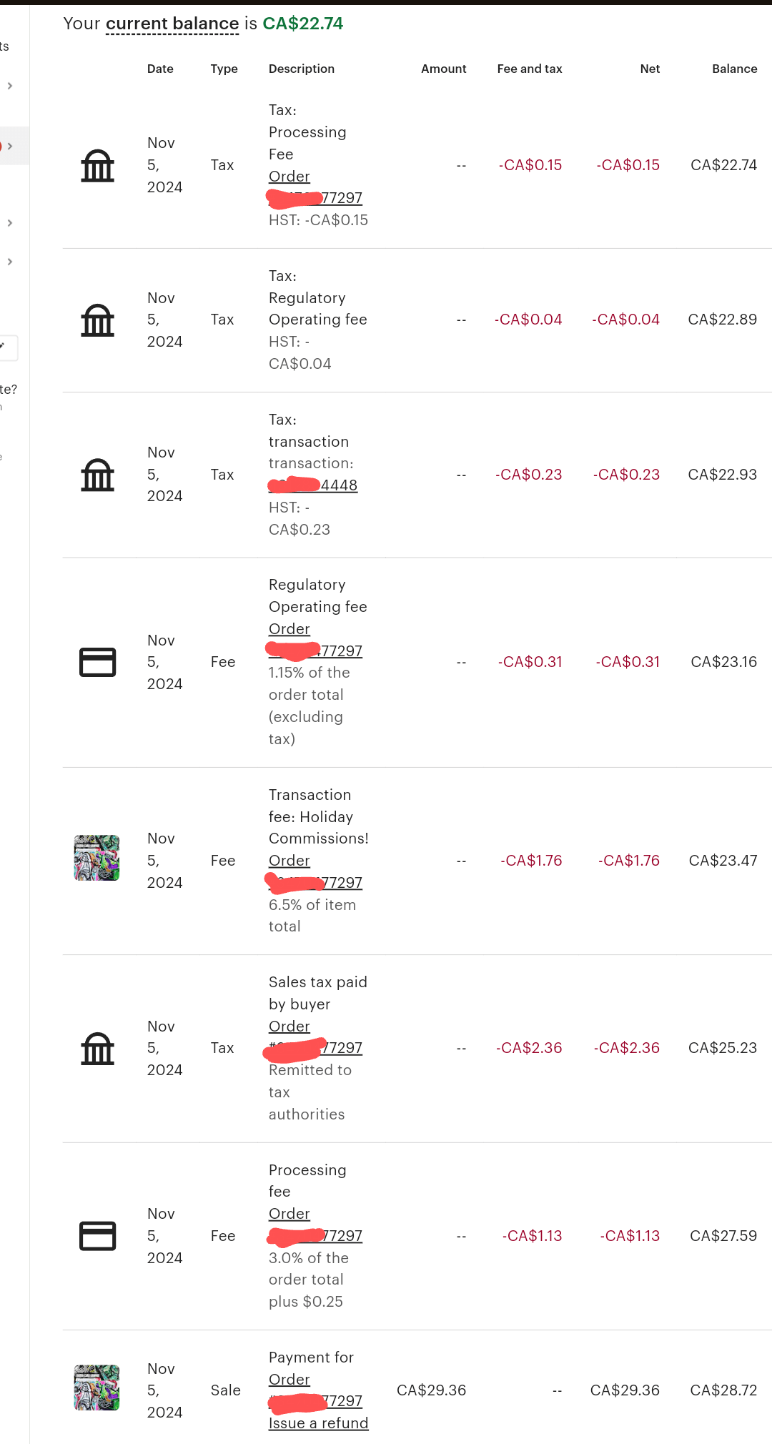Expand the third sidebar chevron arrow

pyautogui.click(x=10, y=223)
